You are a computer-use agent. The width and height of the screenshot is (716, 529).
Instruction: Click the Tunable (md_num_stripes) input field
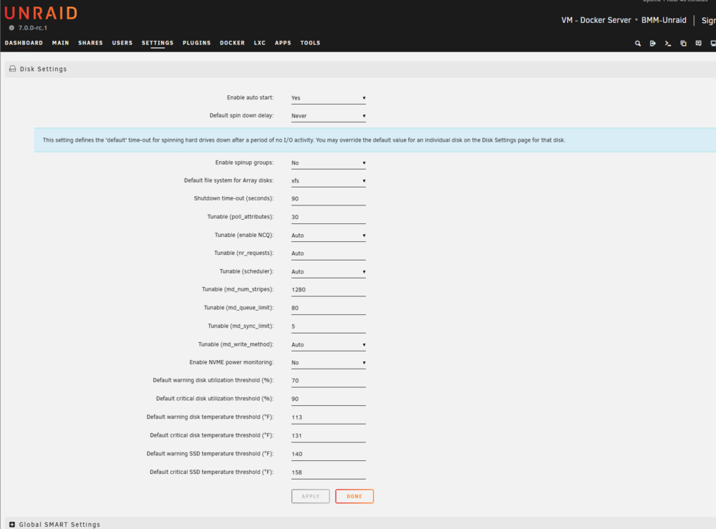coord(329,290)
